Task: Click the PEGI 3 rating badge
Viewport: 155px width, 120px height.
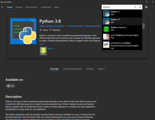Action: pyautogui.click(x=43, y=51)
